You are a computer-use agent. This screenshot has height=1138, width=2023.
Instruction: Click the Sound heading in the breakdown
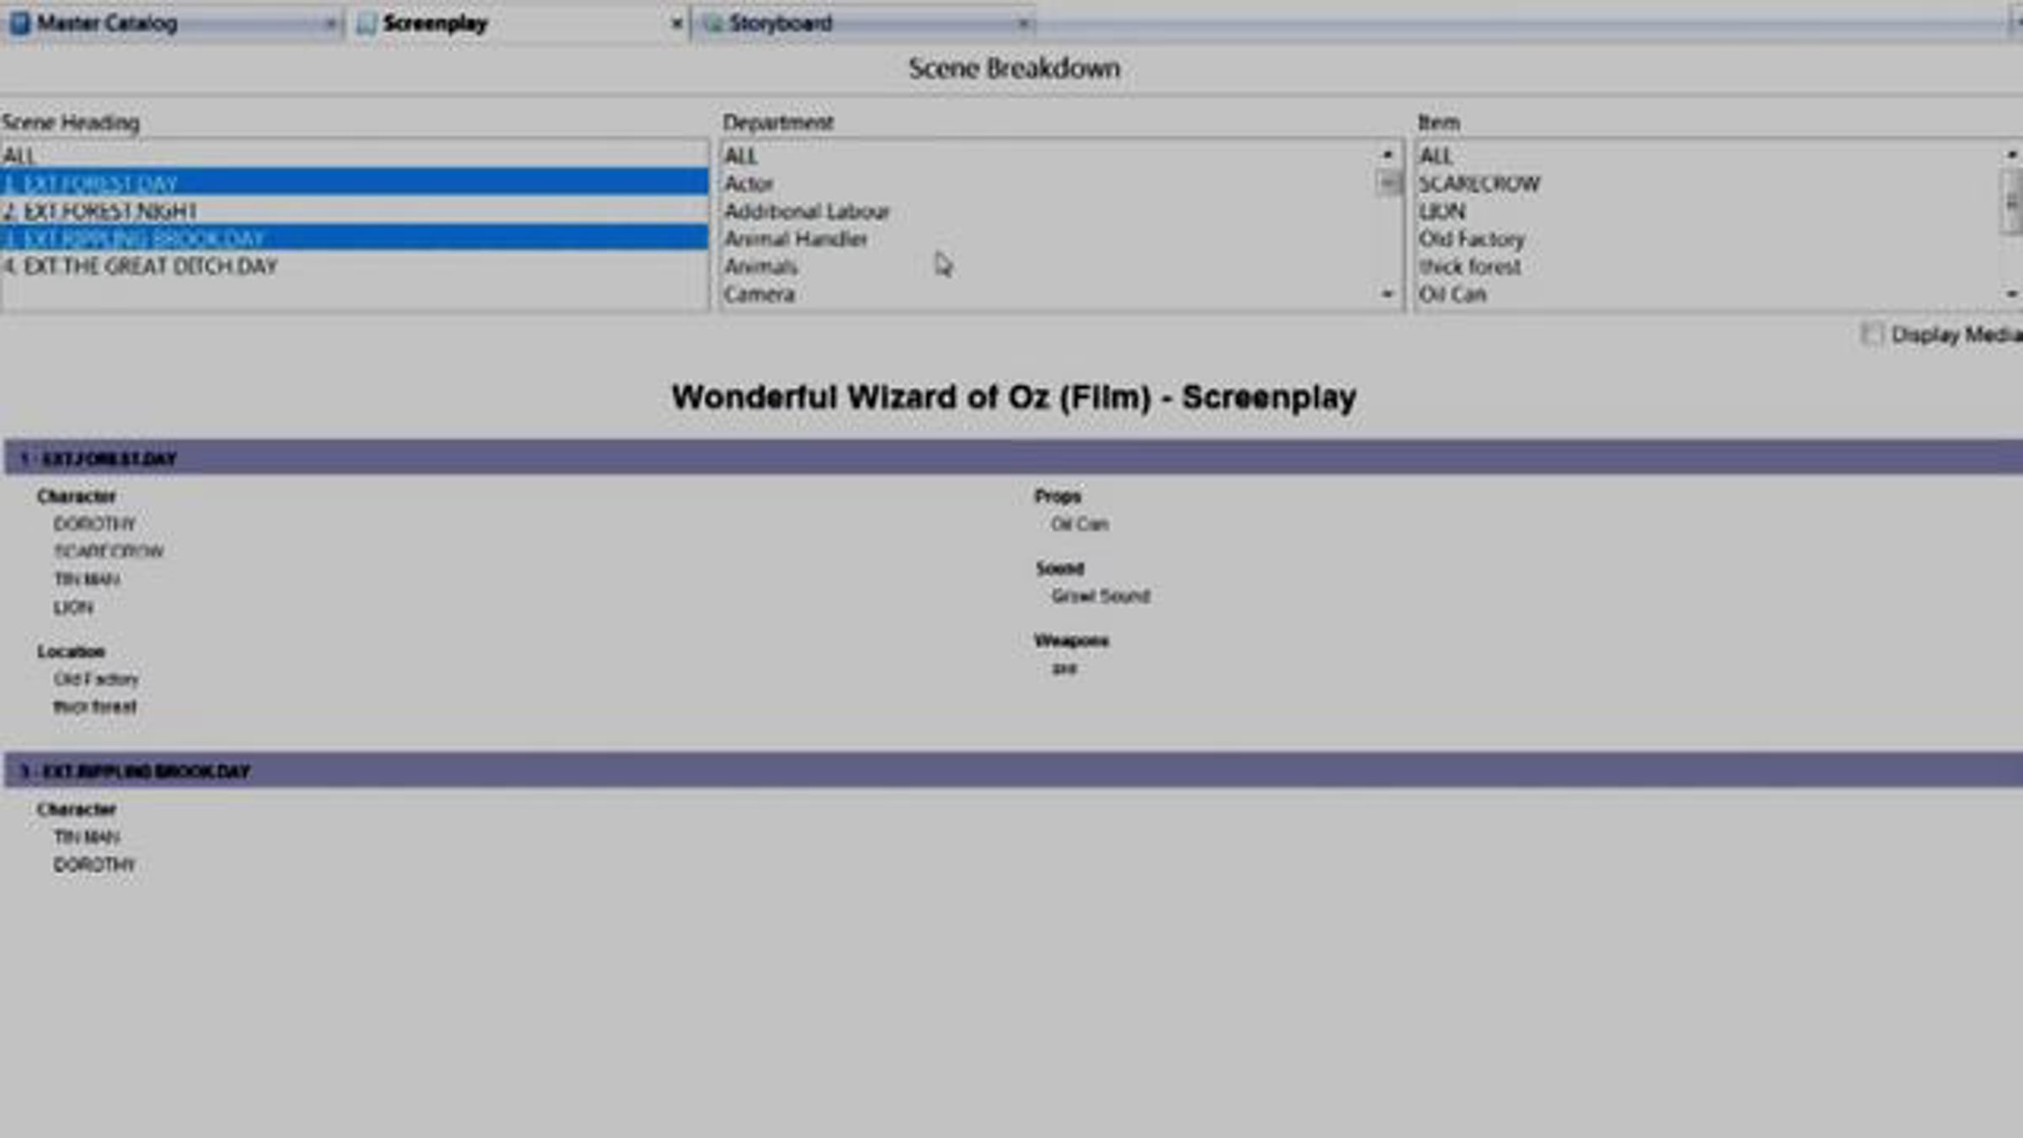1060,568
